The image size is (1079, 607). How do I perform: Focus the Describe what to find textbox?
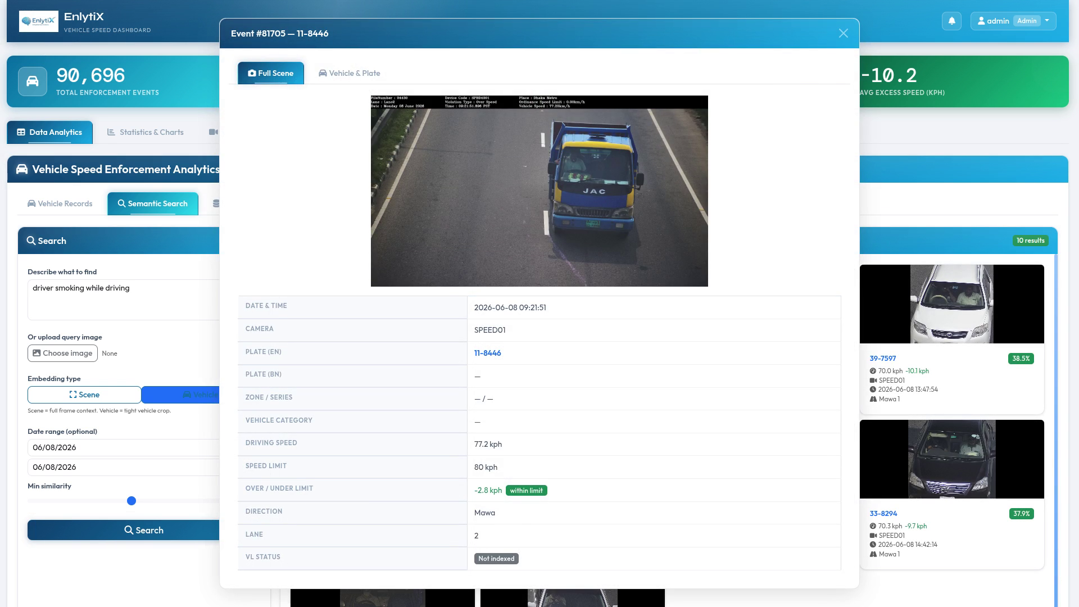point(124,300)
